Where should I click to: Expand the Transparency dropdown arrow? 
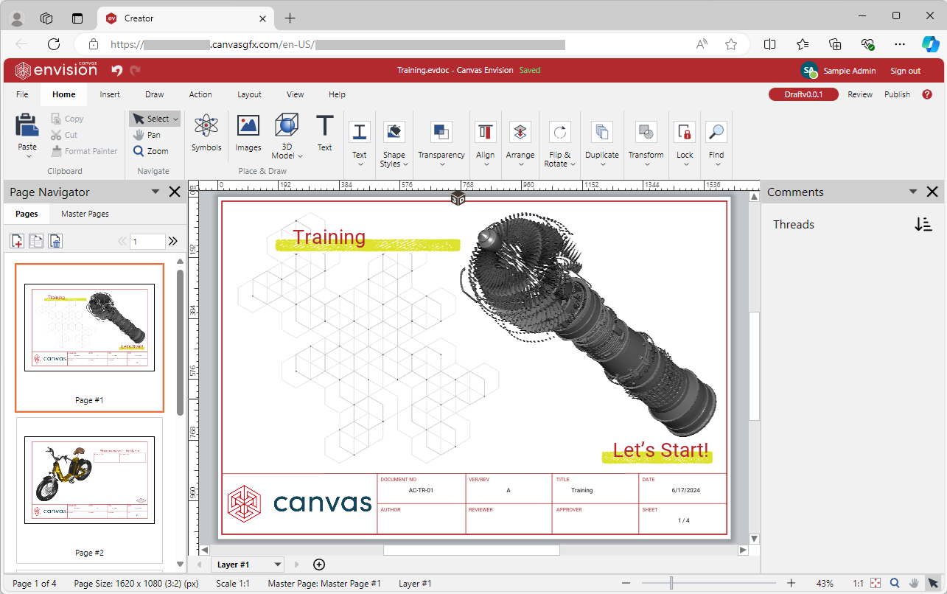[x=441, y=164]
